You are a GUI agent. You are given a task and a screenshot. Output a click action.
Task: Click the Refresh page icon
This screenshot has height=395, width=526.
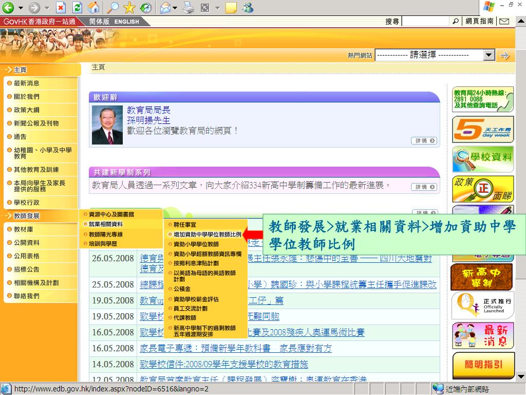77,8
